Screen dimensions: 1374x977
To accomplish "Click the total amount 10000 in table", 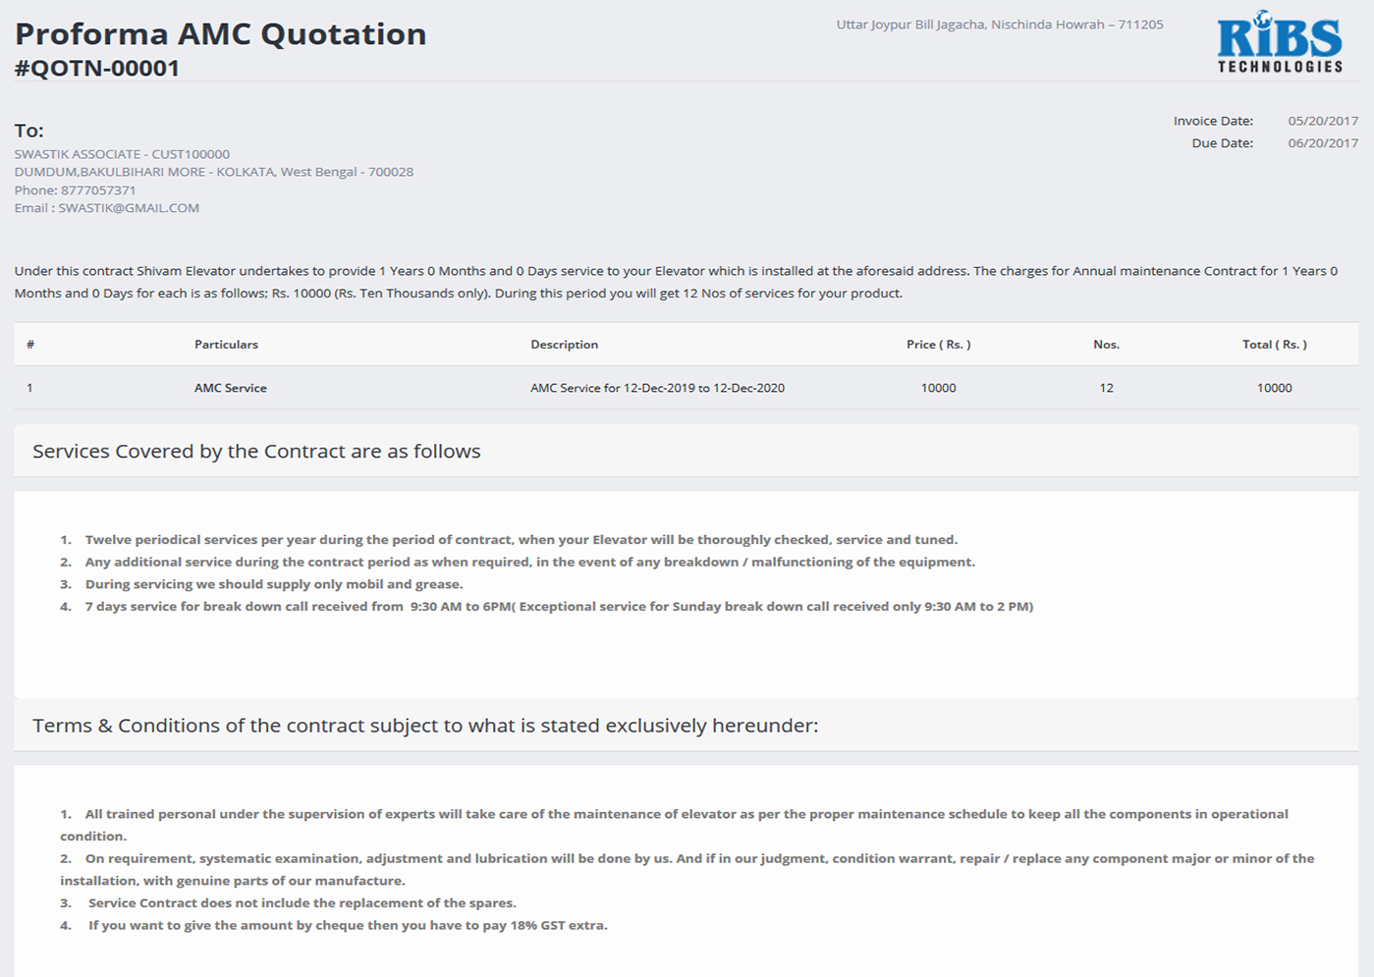I will 1274,388.
